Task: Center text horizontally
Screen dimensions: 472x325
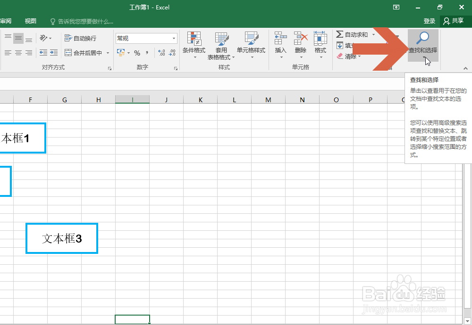Action: pos(18,53)
